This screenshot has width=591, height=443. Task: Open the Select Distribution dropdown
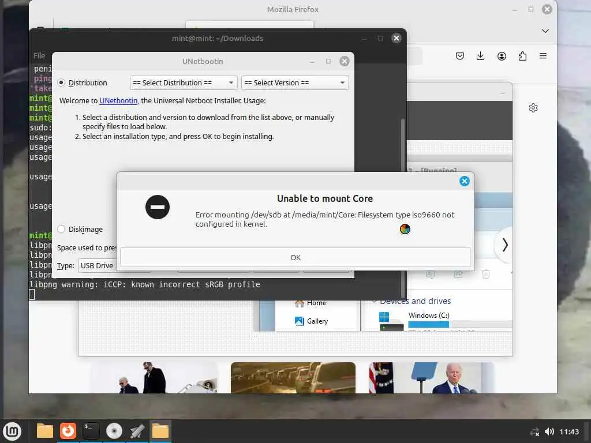(184, 82)
